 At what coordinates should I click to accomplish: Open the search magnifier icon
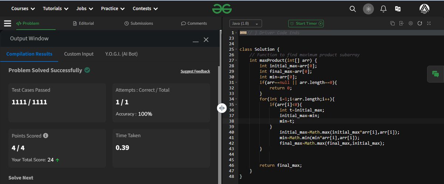[x=353, y=9]
